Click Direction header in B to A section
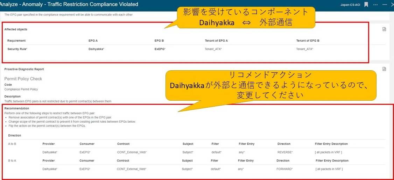The height and width of the screenshot is (180, 394). tap(283, 160)
